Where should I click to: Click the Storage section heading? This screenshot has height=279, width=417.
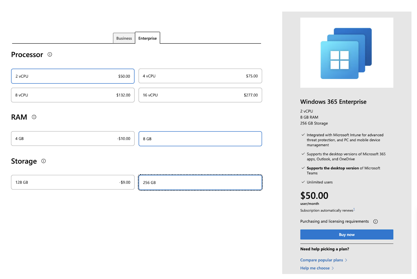tap(24, 161)
